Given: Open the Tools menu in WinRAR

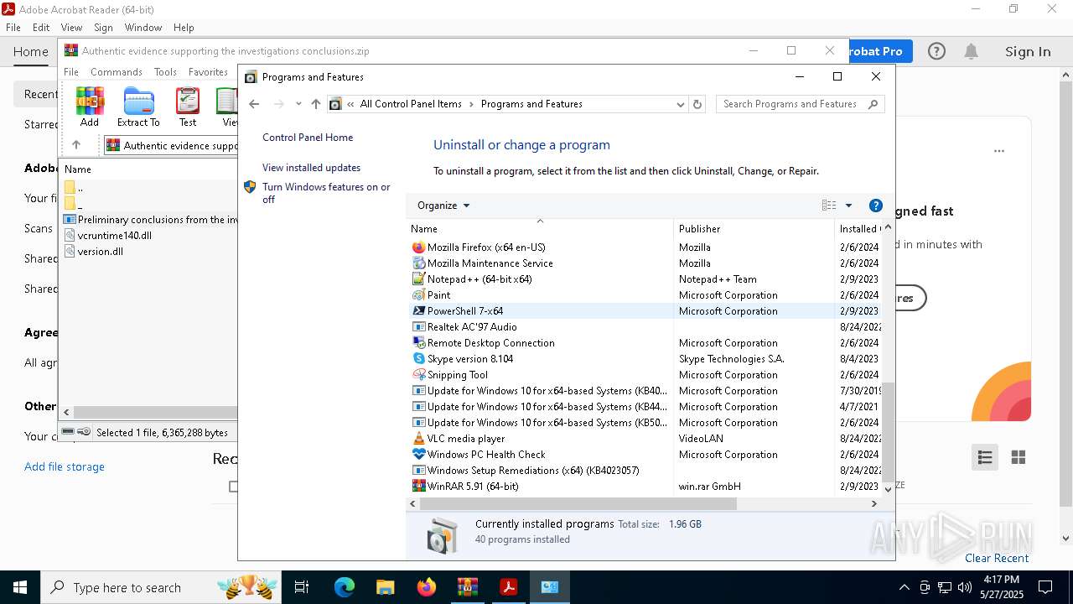Looking at the screenshot, I should [165, 72].
